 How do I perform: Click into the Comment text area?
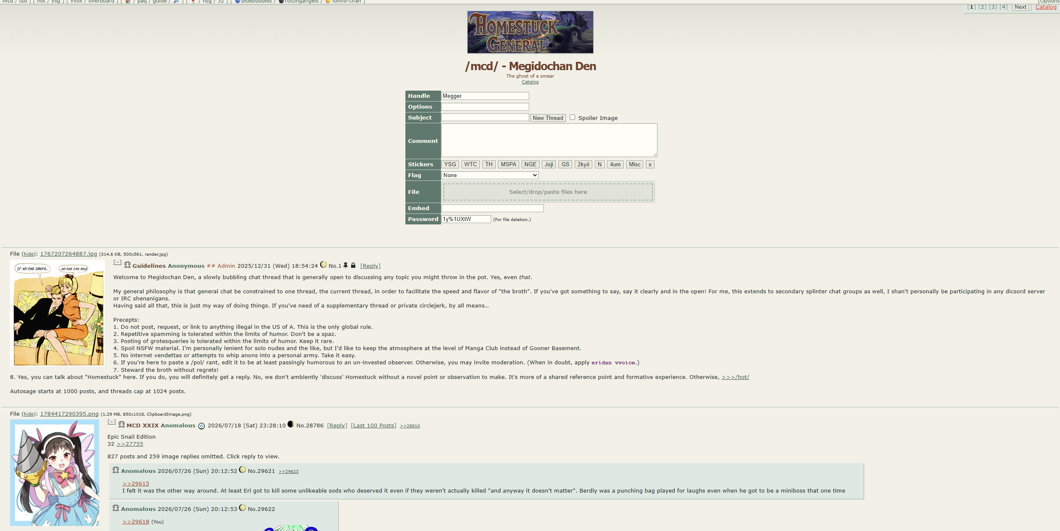pyautogui.click(x=549, y=140)
